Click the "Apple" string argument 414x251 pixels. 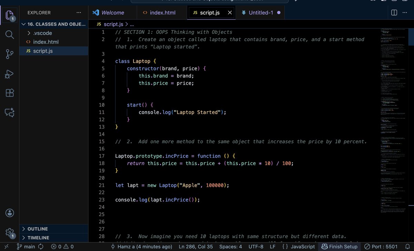pos(190,185)
